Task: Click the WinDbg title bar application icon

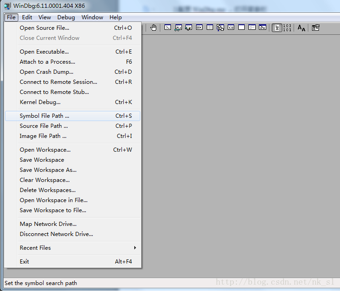Action: click(7, 6)
